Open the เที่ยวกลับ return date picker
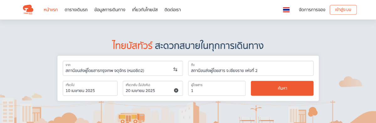This screenshot has height=123, width=376. pos(153,88)
